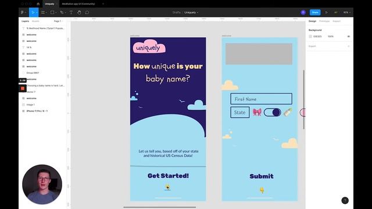Select '% likelihood Name' text layer
372x209 pixels.
(x=45, y=28)
